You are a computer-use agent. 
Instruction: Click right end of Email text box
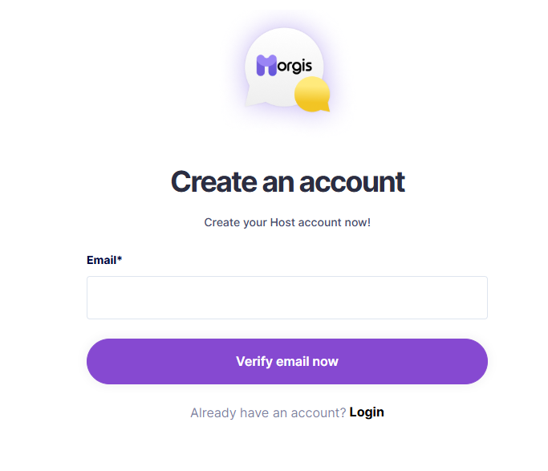click(x=482, y=298)
